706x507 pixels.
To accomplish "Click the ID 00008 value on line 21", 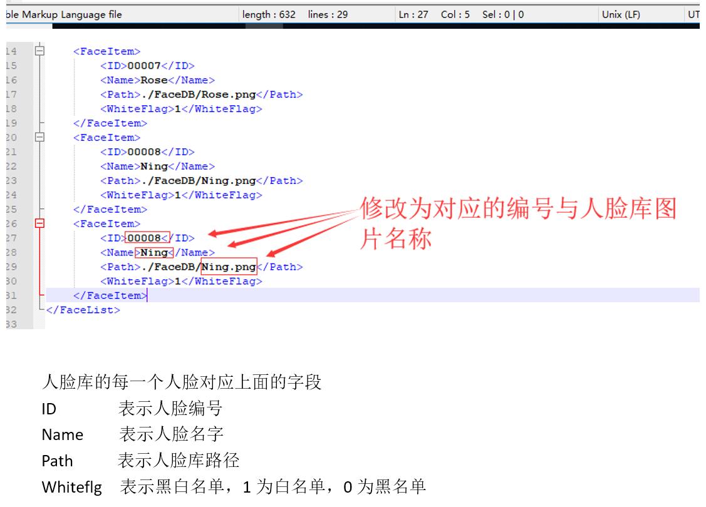I will [144, 152].
